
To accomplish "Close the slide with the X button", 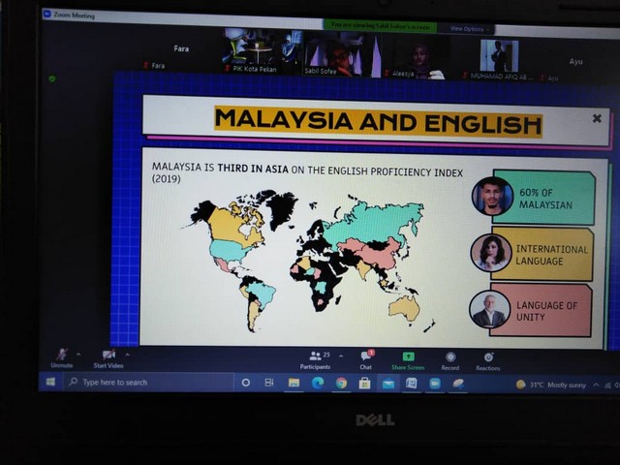I will coord(597,118).
